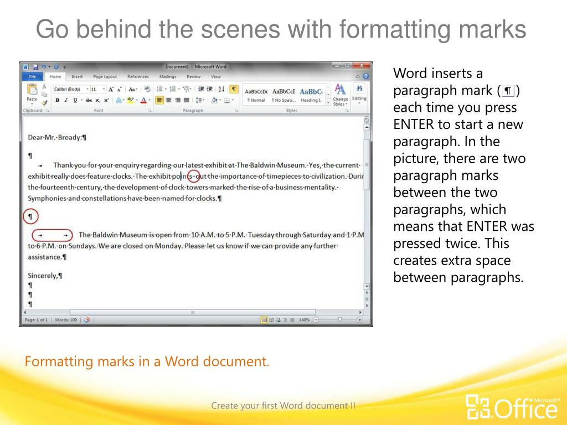567x425 pixels.
Task: Select the Format Painter brush
Action: click(x=44, y=102)
